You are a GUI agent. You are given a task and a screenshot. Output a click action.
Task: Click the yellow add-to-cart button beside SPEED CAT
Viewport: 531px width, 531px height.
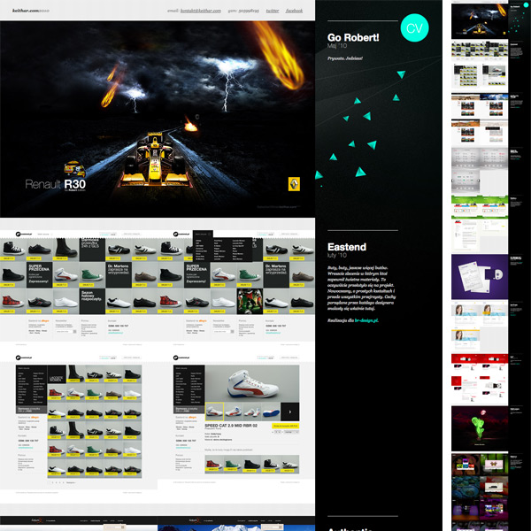tap(286, 426)
